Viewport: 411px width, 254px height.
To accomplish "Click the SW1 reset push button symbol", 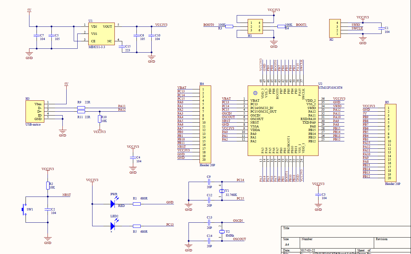I will click(x=24, y=209).
